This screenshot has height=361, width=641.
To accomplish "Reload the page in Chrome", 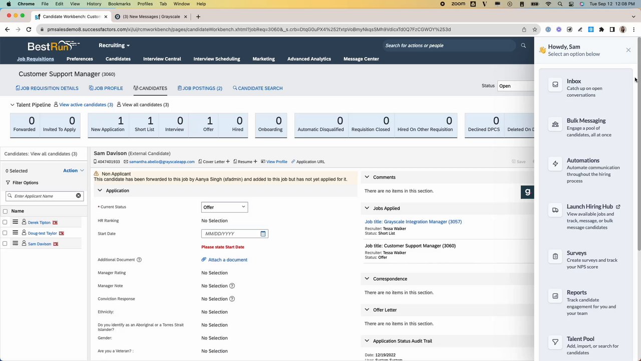I will click(x=29, y=30).
